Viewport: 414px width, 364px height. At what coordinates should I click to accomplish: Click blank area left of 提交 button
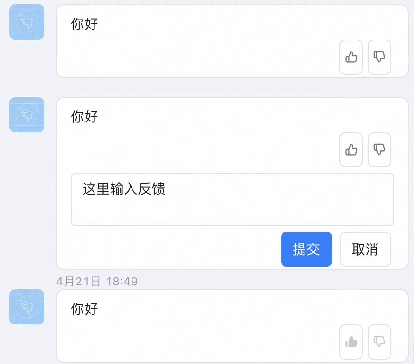[169, 249]
